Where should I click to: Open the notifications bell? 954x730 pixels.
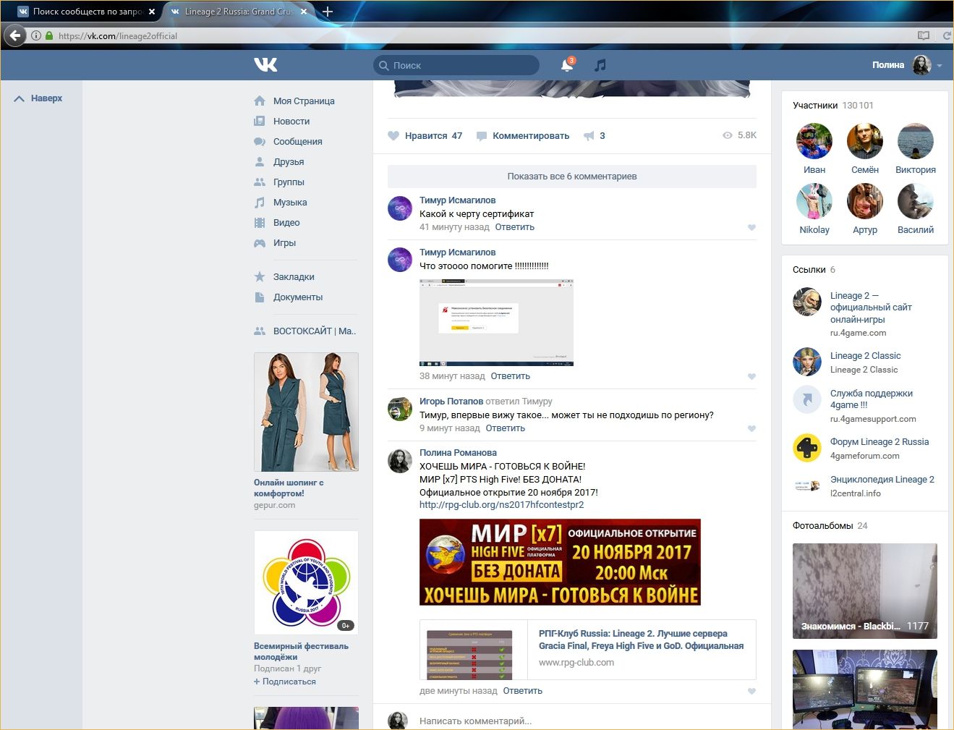click(x=567, y=65)
